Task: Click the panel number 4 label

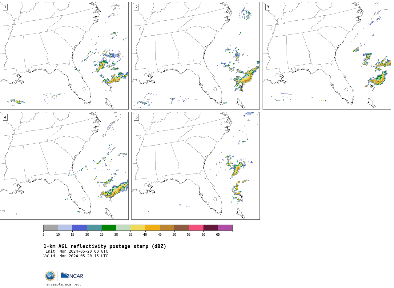Action: [x=5, y=117]
